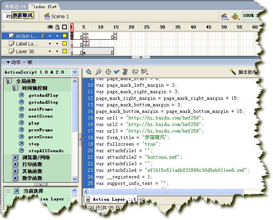The height and width of the screenshot is (220, 273).
Task: Select the Action Layer : 1 script tab
Action: [111, 199]
